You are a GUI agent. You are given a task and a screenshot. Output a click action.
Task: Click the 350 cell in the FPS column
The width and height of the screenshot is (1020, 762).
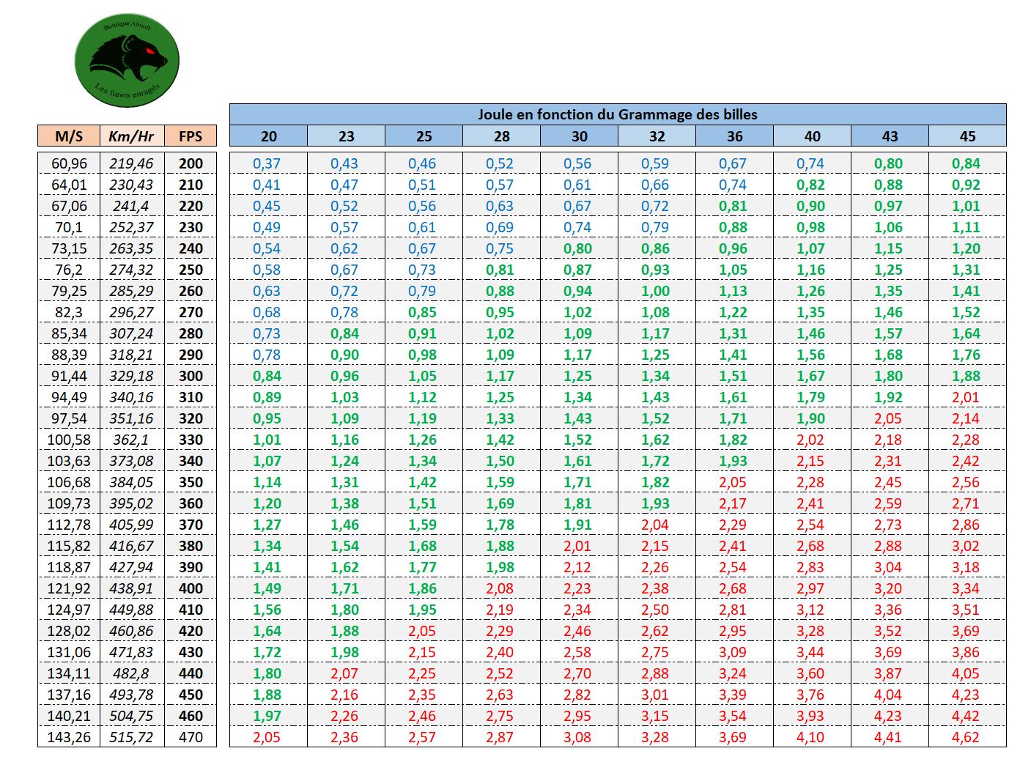191,482
